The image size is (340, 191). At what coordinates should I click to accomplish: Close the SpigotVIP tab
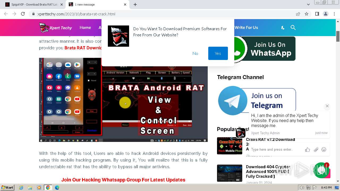[62, 5]
